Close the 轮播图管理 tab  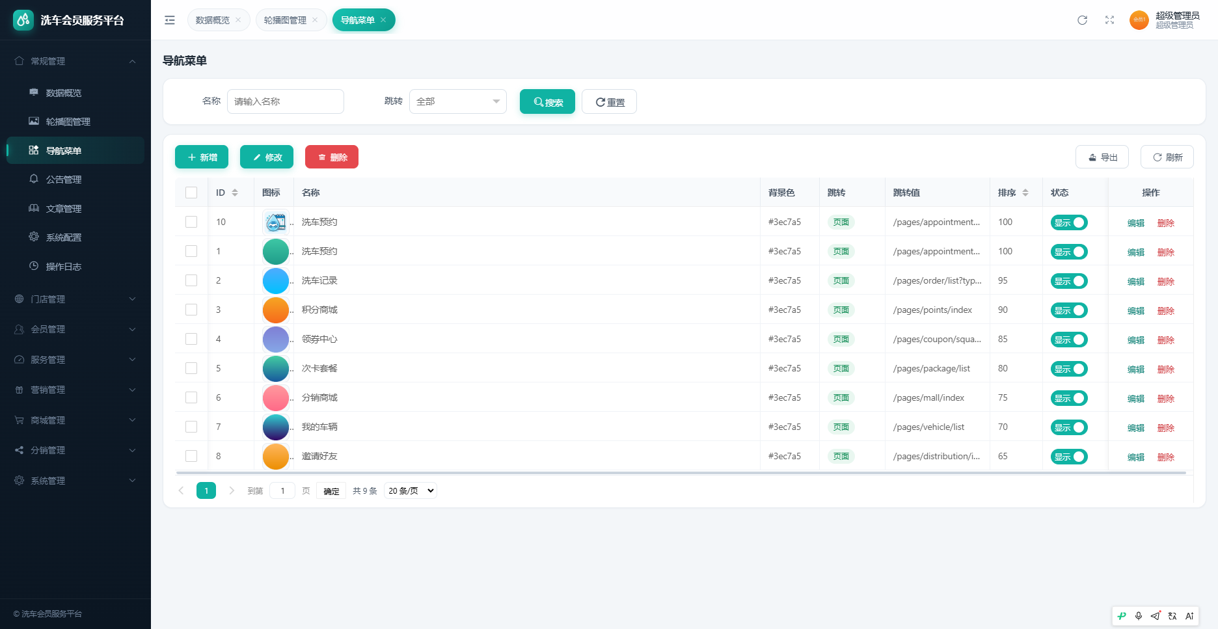tap(315, 20)
